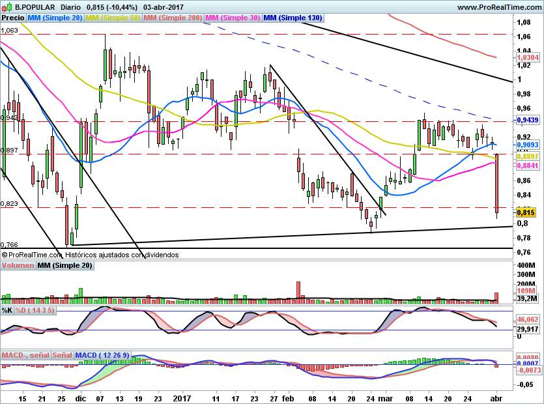Select the volume 109M value tag
The image size is (544, 404).
[526, 291]
